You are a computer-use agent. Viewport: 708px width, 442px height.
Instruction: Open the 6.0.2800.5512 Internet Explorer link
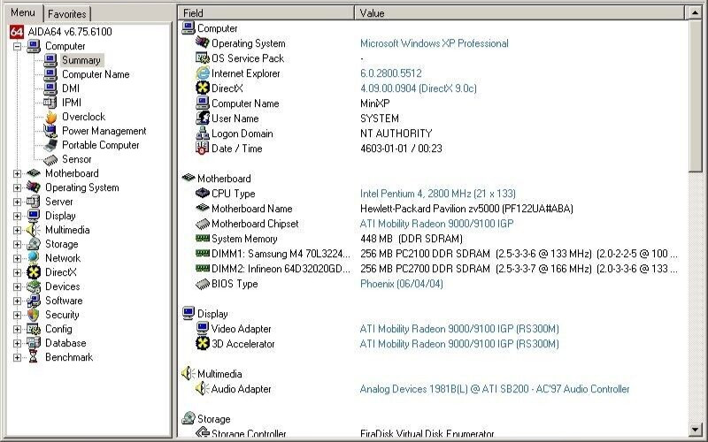click(x=391, y=73)
